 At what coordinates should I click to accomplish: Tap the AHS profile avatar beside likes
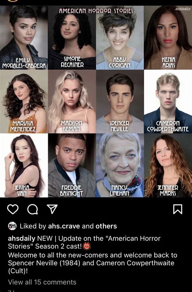[12, 226]
